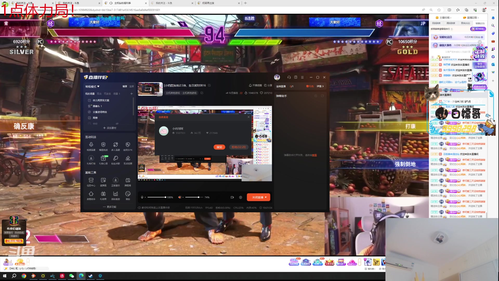Screen dimensions: 499x281
Task: Switch to 贵宾(322) tab
Action: coord(465,23)
